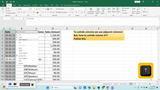Switch to the Page Layout tab

click(x=27, y=5)
